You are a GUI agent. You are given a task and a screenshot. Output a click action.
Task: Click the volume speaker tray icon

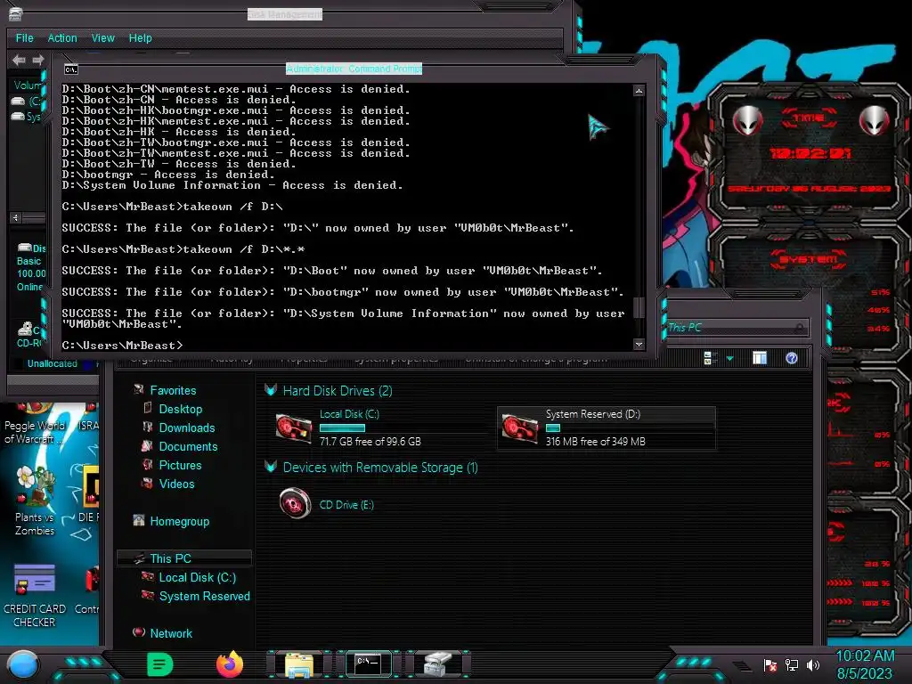point(813,664)
